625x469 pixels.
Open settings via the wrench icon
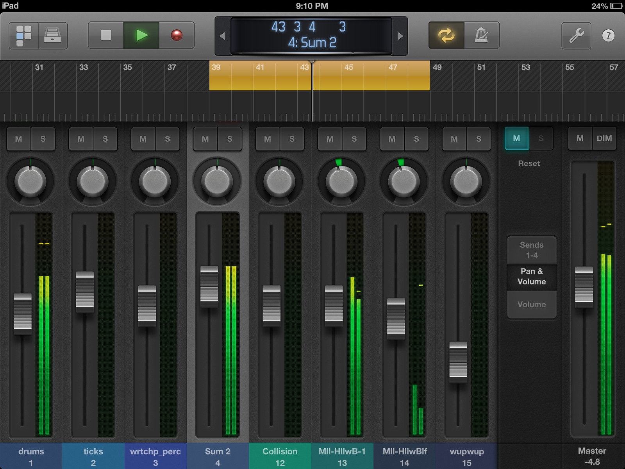pyautogui.click(x=577, y=36)
